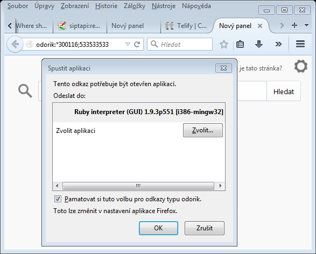Click the Zvolit... button
316x254 pixels.
(203, 130)
